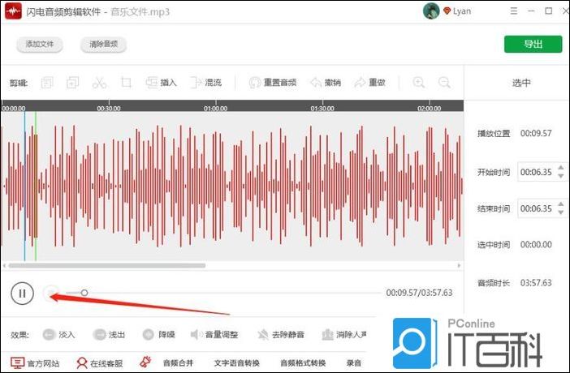Click the scrollbar right arrow
Image resolution: width=570 pixels, height=373 pixels.
[459, 265]
